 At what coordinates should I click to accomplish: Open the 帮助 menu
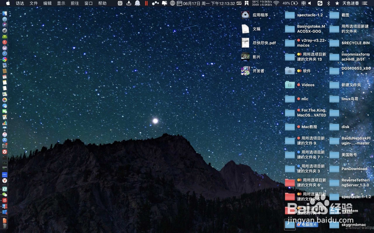coord(102,3)
